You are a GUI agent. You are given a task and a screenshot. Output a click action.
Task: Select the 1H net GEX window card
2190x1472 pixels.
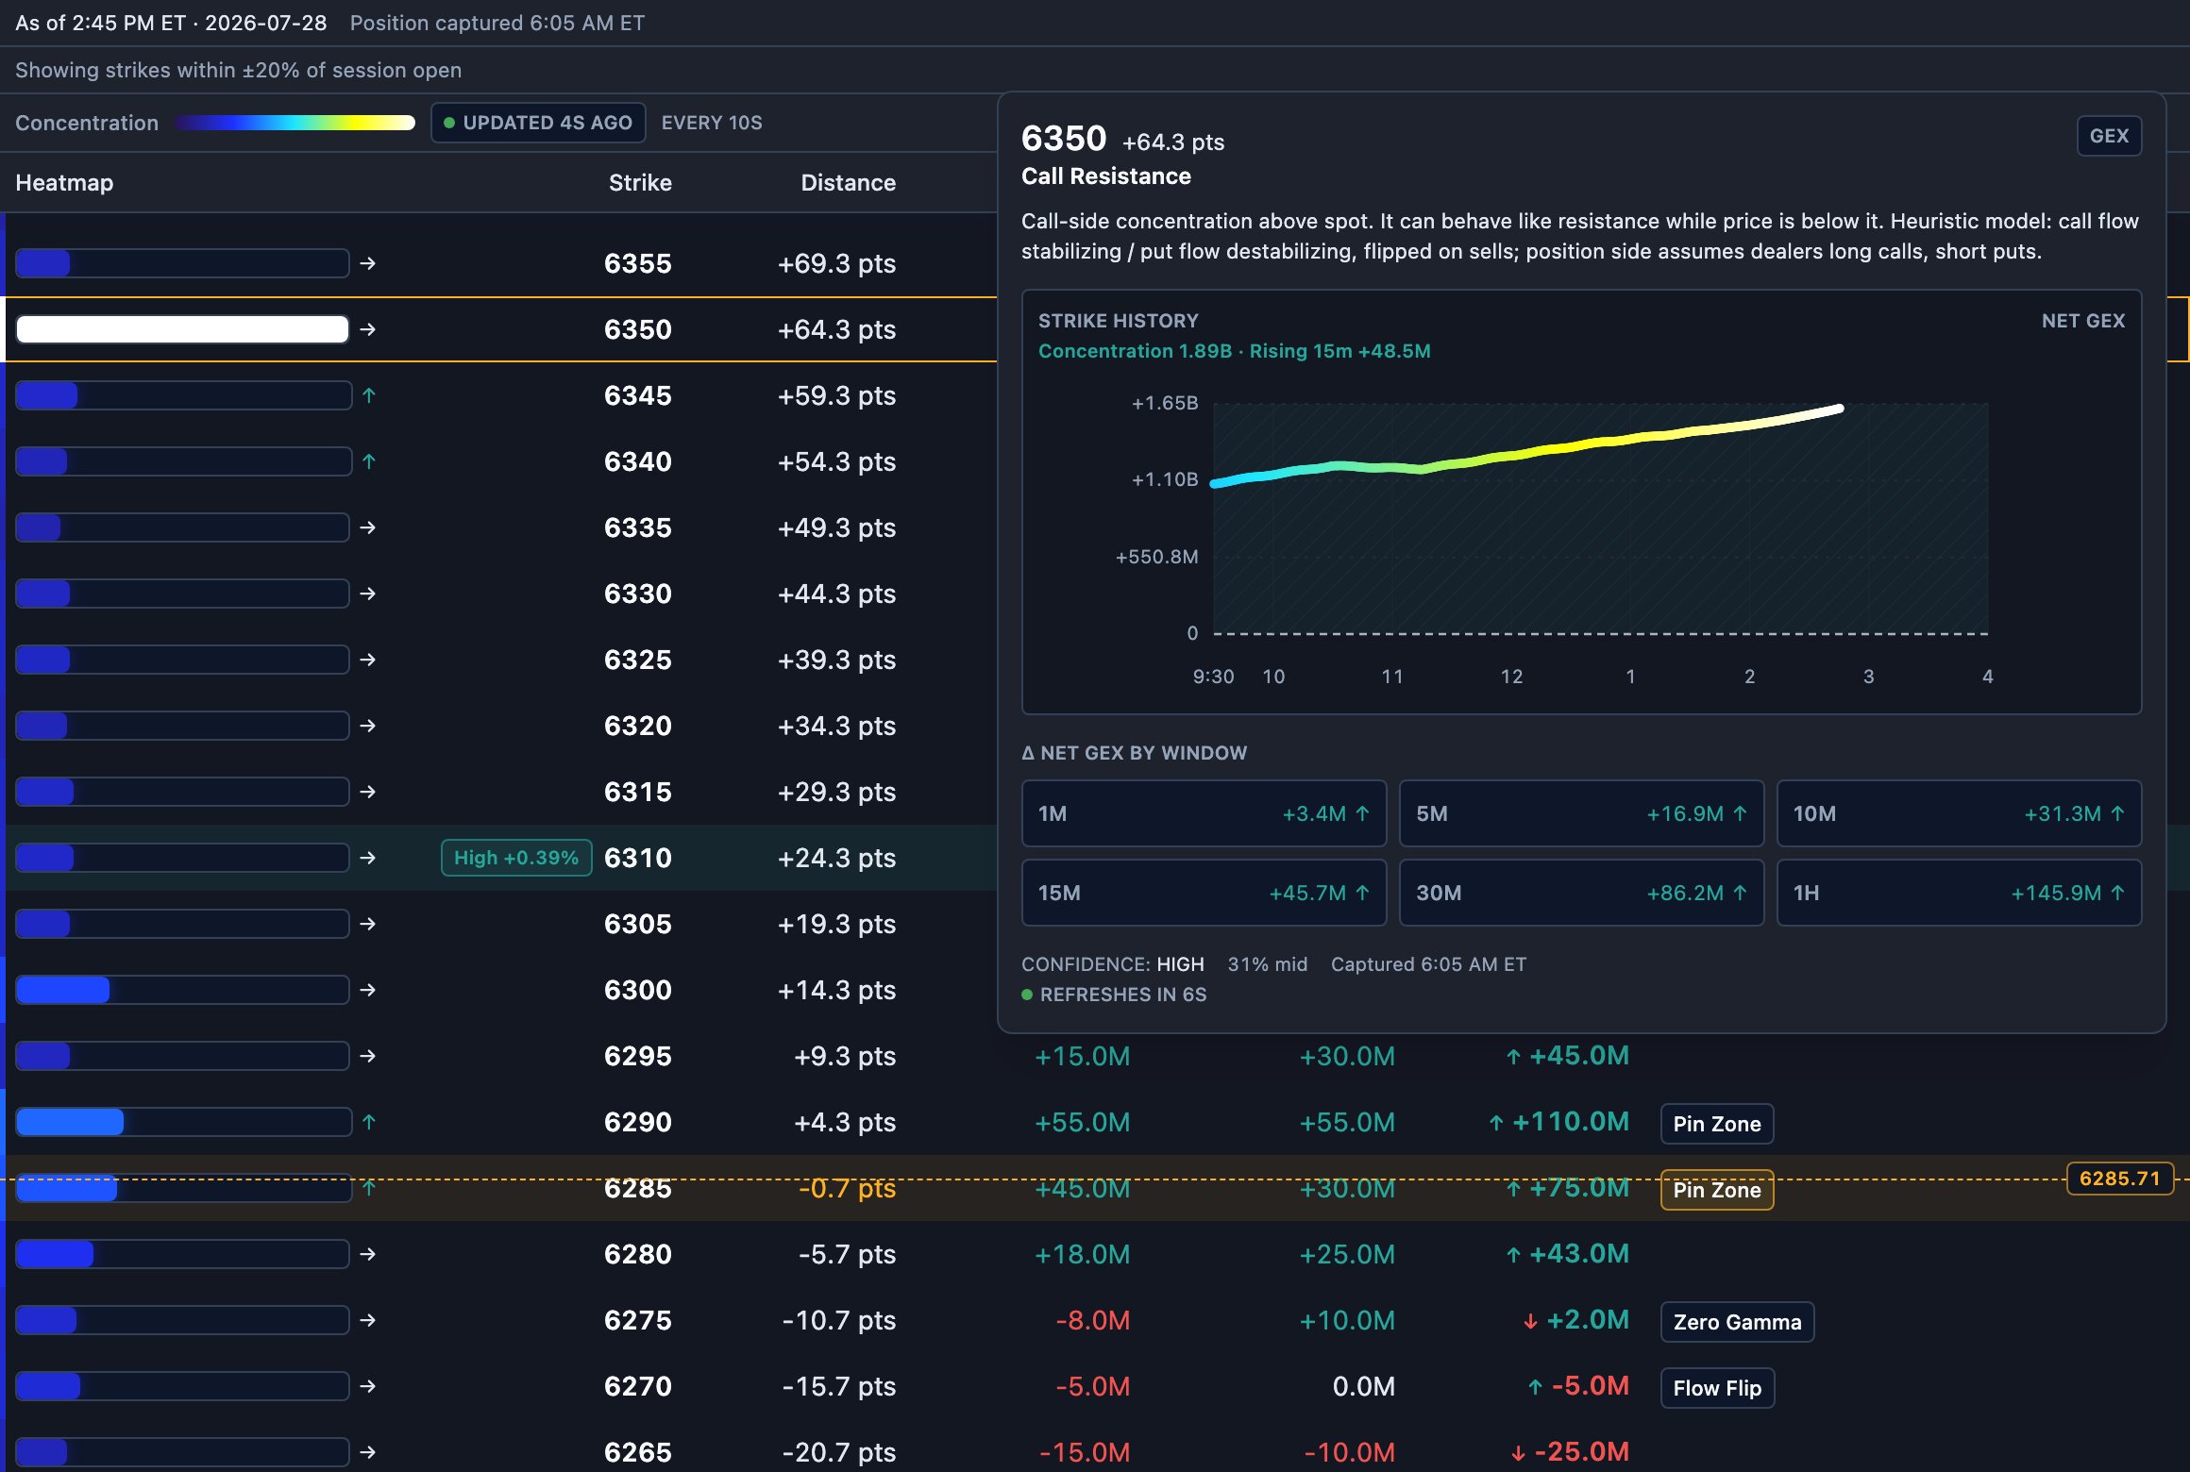click(1959, 893)
